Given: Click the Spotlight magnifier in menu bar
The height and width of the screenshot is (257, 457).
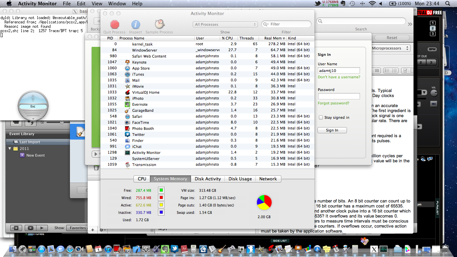Looking at the screenshot, I should pos(448,3).
